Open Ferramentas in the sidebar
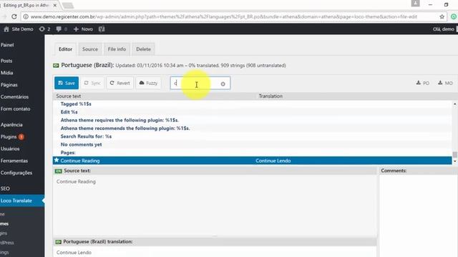 coord(14,161)
